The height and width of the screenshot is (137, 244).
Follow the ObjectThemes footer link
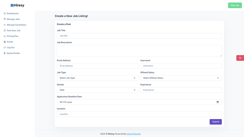point(134,134)
